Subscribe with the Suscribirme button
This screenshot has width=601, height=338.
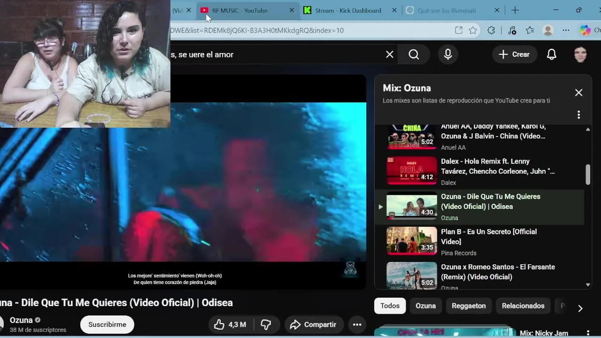point(107,324)
